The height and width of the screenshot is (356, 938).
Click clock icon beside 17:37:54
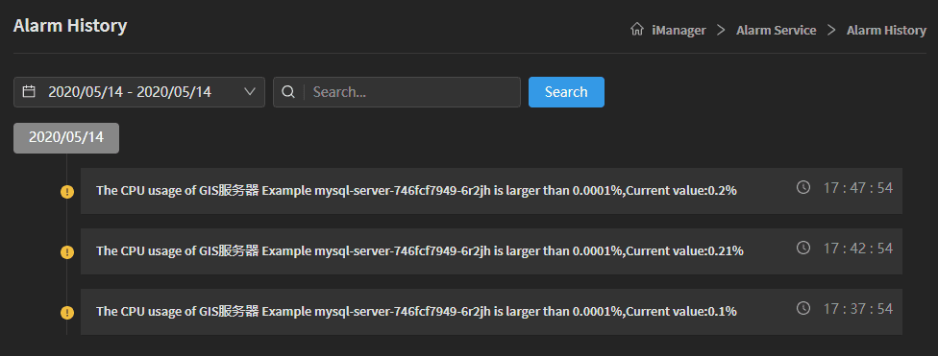(x=803, y=308)
